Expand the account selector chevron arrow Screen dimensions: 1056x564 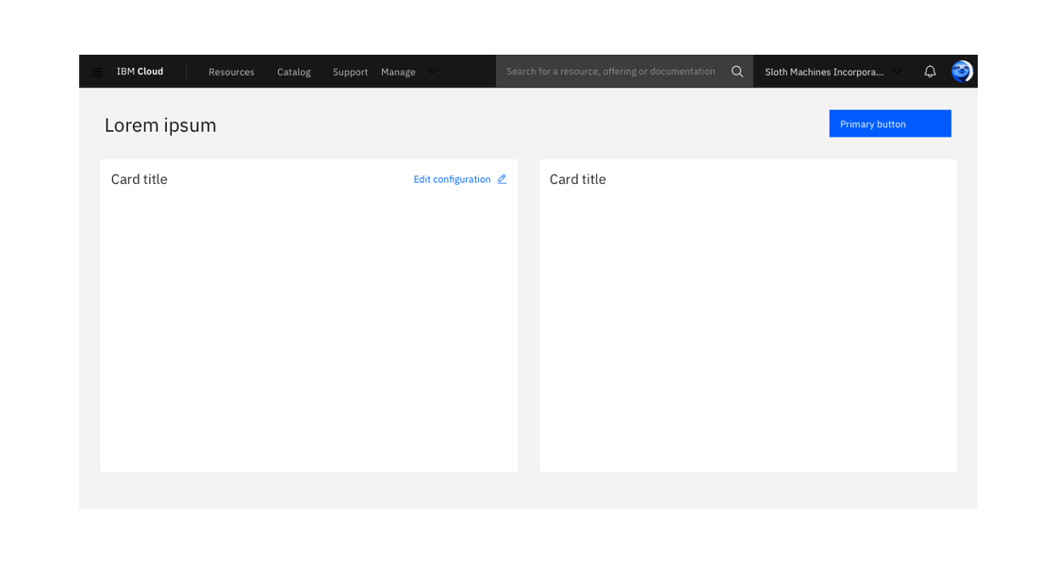pos(897,72)
